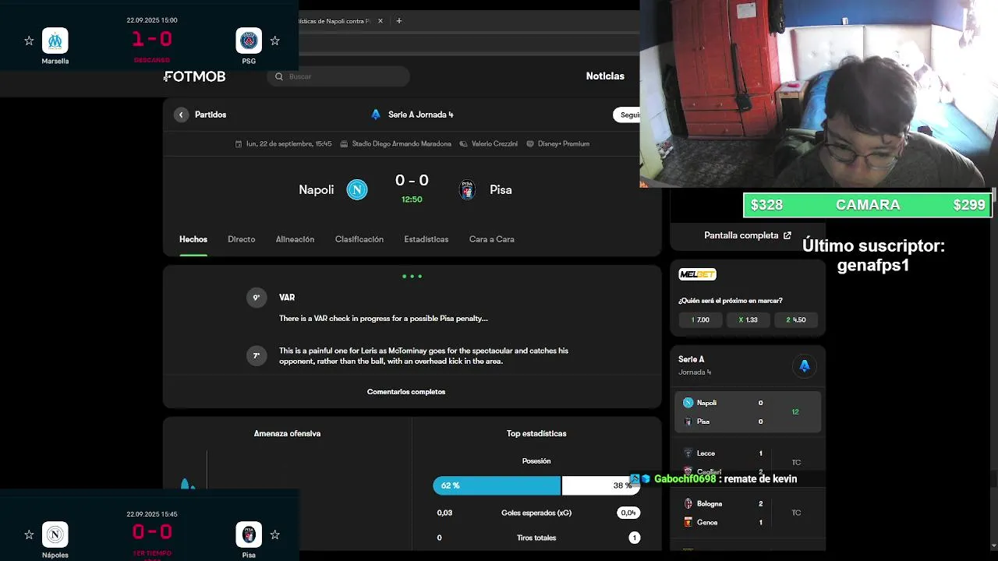Click the Serie A sidebar heading
Image resolution: width=998 pixels, height=561 pixels.
point(692,359)
